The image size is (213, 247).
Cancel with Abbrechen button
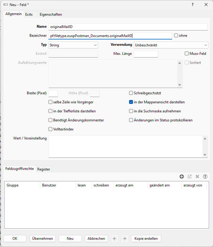[x=96, y=239]
